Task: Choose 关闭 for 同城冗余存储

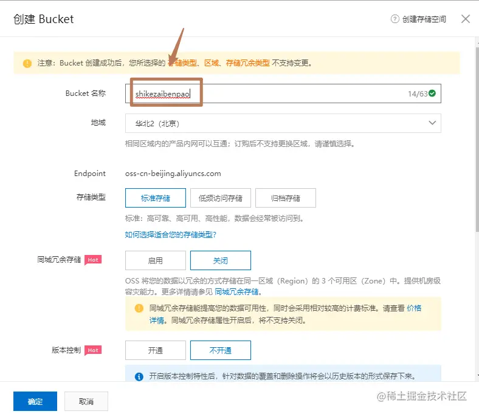Action: 220,260
